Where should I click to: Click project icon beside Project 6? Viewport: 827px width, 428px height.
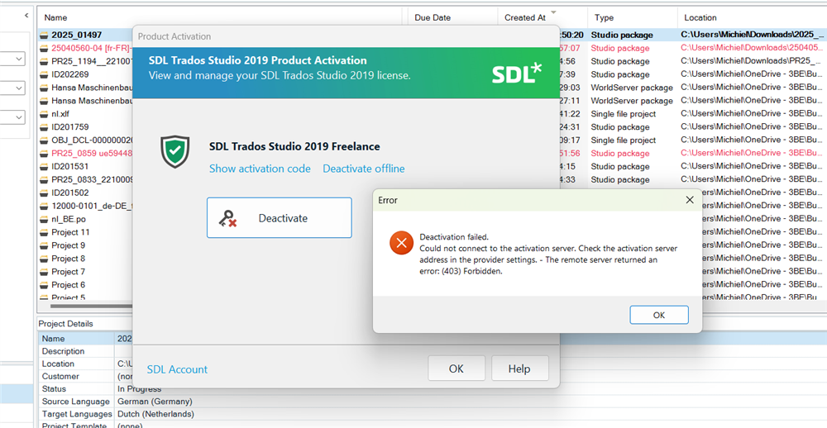point(45,285)
